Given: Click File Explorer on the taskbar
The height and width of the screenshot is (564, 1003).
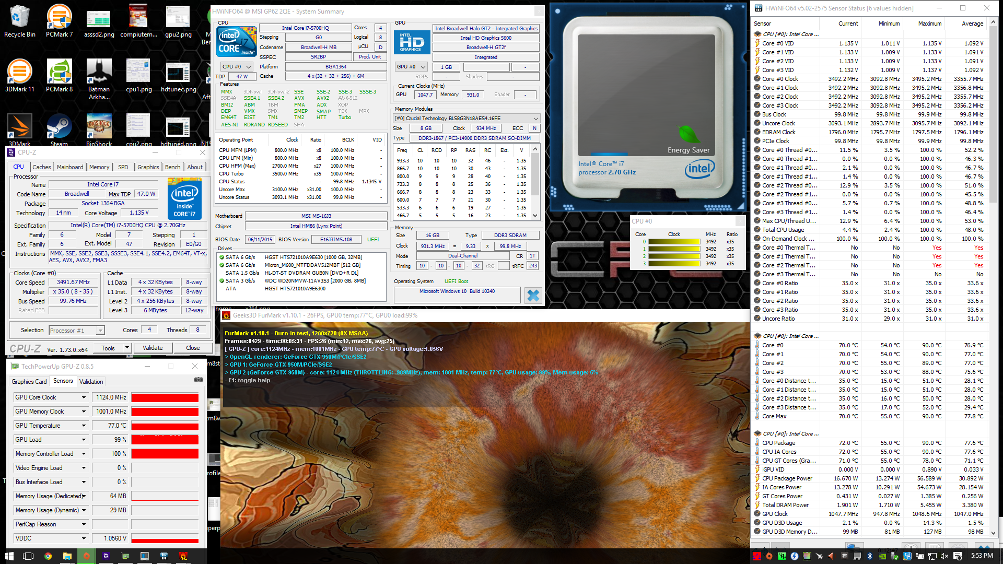Looking at the screenshot, I should pos(67,556).
